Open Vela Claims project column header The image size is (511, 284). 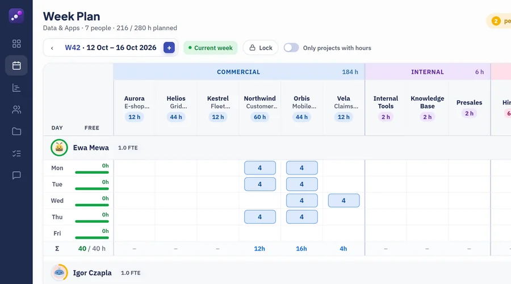pyautogui.click(x=344, y=107)
